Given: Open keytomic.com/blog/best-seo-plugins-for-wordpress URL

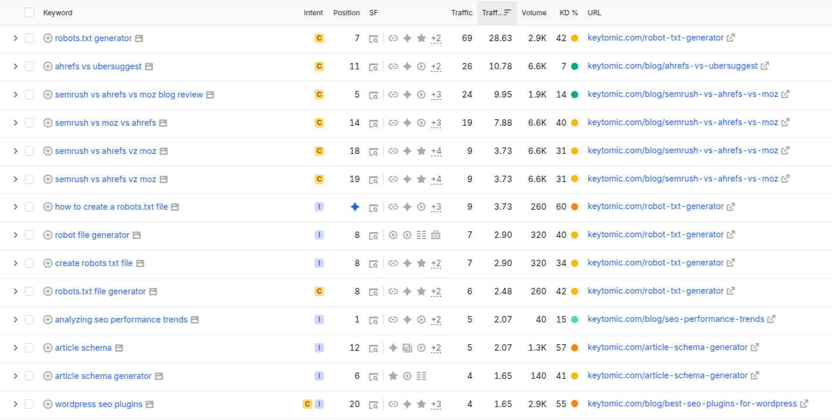Looking at the screenshot, I should click(692, 404).
